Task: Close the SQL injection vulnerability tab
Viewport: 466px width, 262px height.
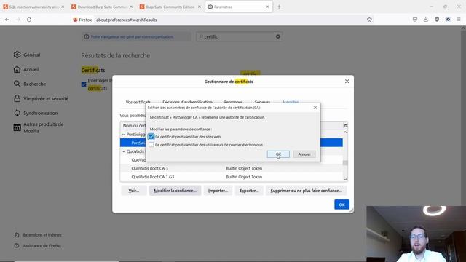Action: pyautogui.click(x=63, y=7)
